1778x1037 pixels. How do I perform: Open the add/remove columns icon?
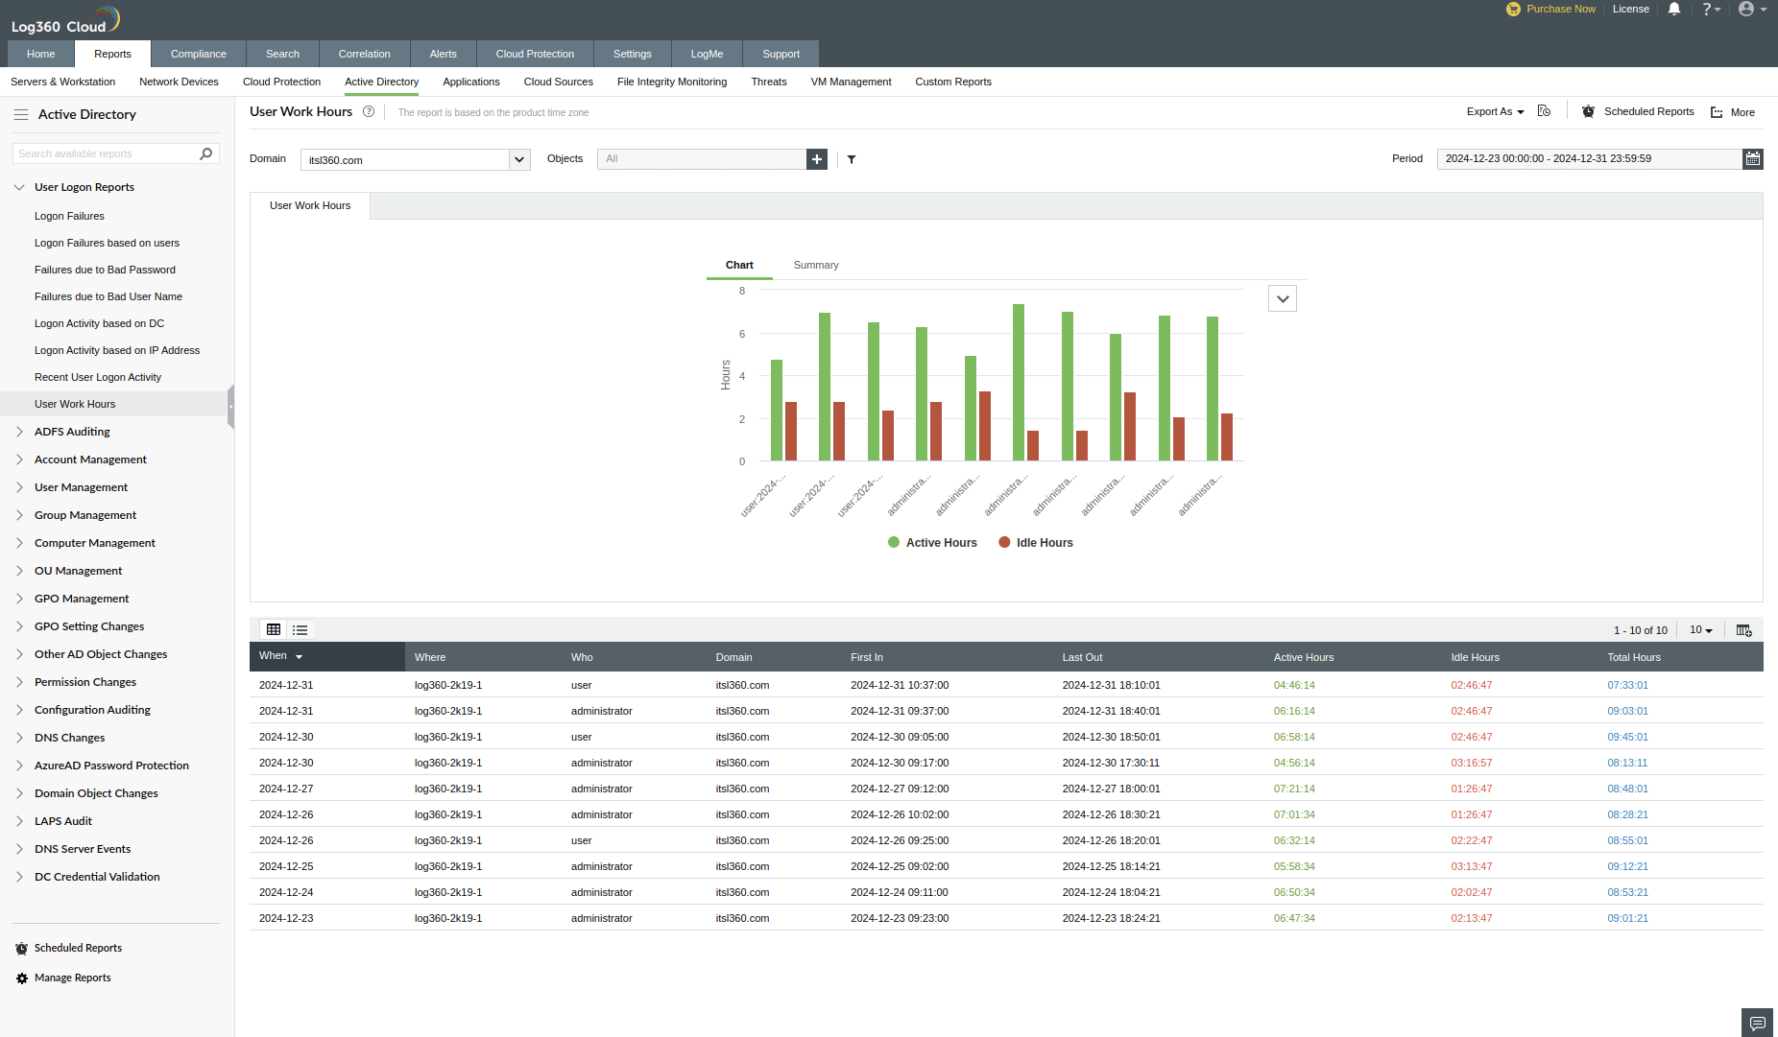(1744, 630)
